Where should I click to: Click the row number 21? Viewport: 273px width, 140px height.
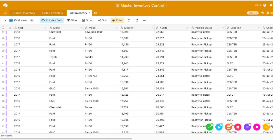point(3,57)
